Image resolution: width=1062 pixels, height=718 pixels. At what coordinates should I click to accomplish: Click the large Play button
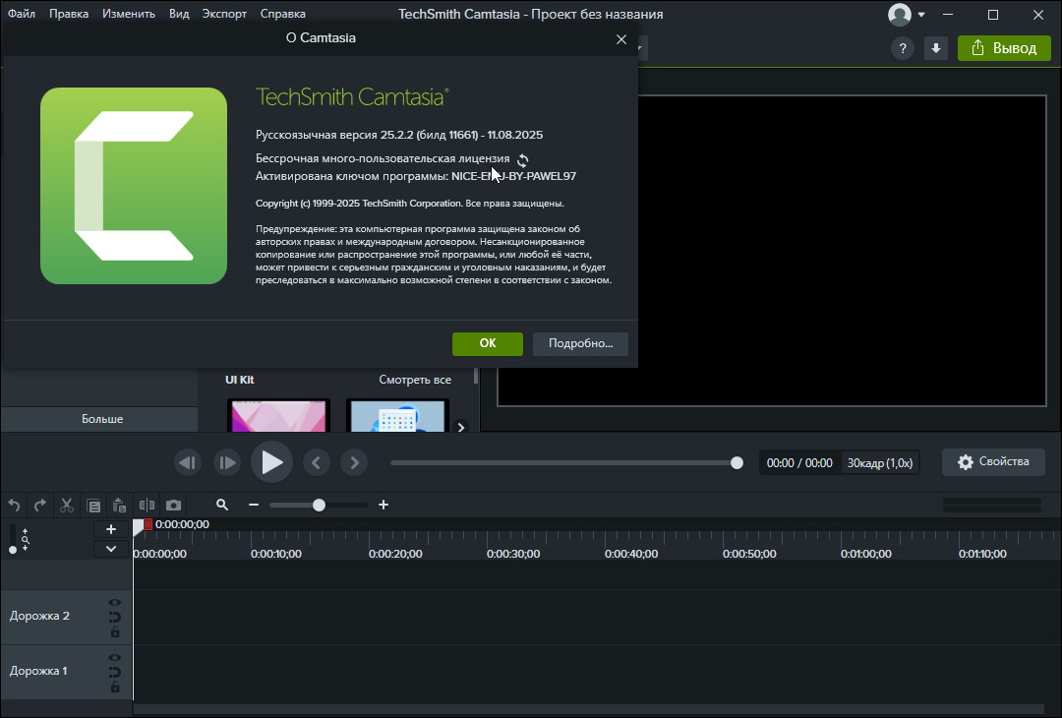point(271,462)
